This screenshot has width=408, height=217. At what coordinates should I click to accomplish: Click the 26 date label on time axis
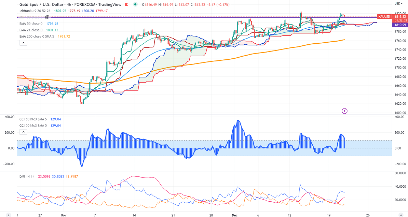368,215
